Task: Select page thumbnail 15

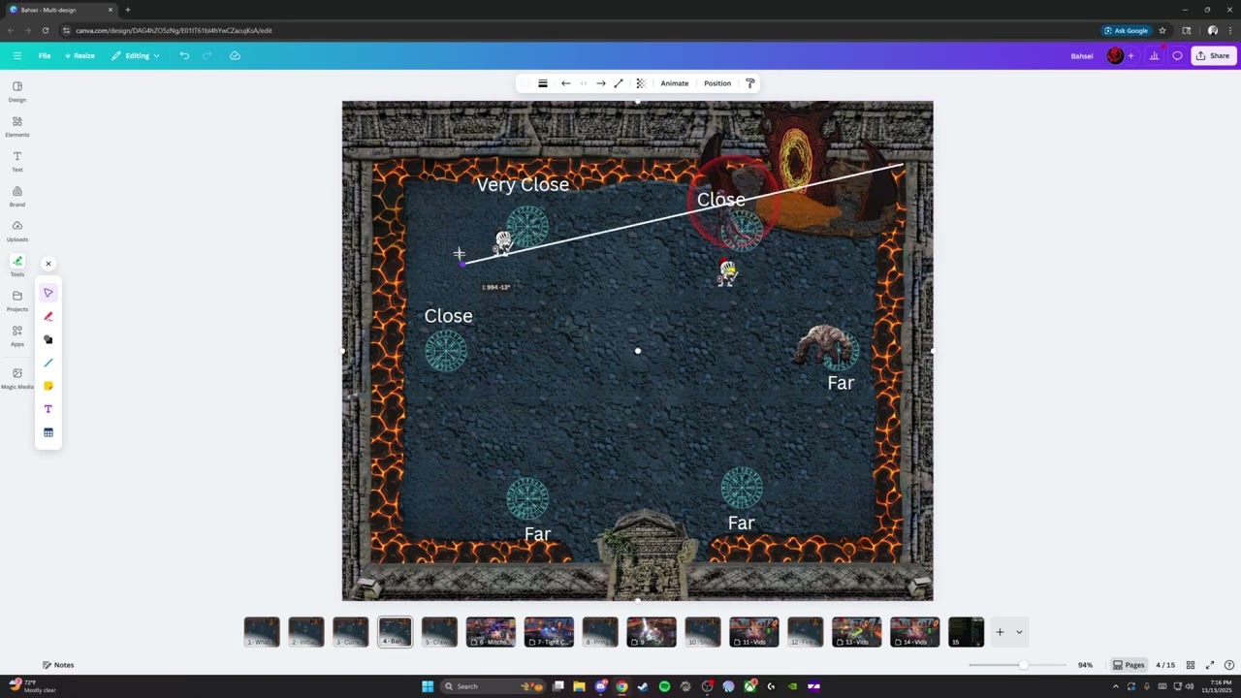Action: point(966,632)
